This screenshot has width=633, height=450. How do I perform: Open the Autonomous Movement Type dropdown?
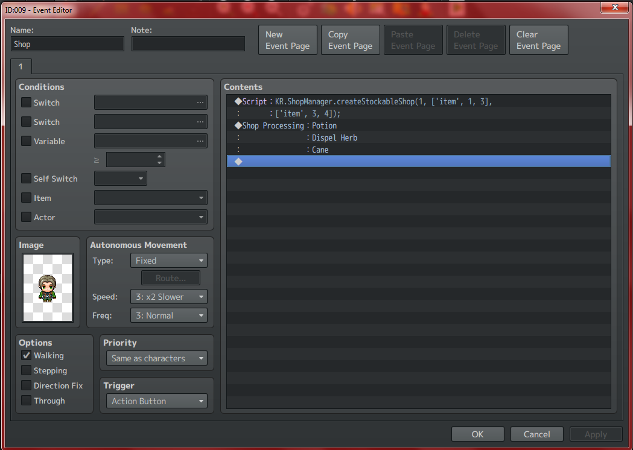(169, 261)
